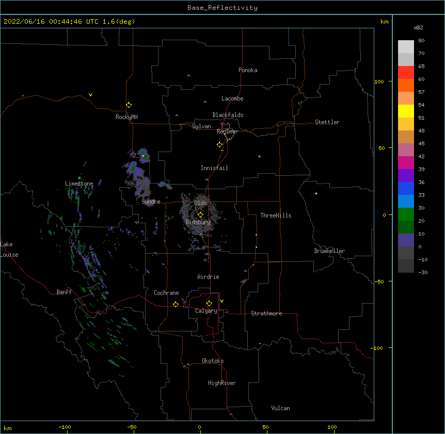The image size is (445, 434).
Task: Select the royal blue swatch in dBZ legend
Action: click(x=406, y=188)
